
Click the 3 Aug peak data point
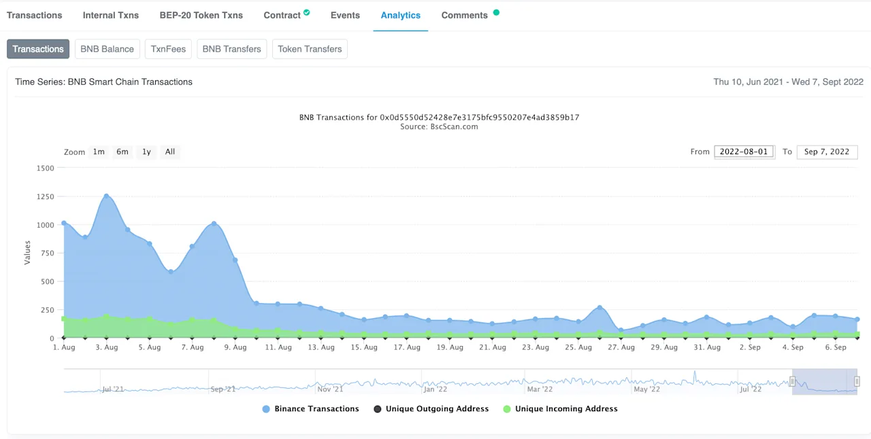(106, 196)
